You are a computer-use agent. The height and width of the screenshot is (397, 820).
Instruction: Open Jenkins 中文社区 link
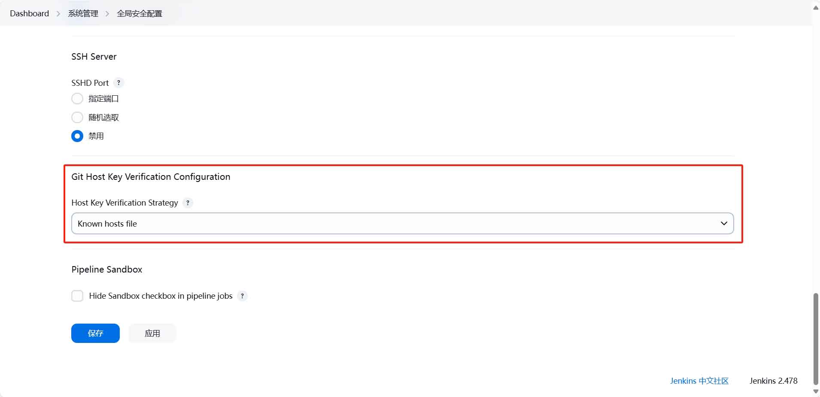click(x=699, y=381)
